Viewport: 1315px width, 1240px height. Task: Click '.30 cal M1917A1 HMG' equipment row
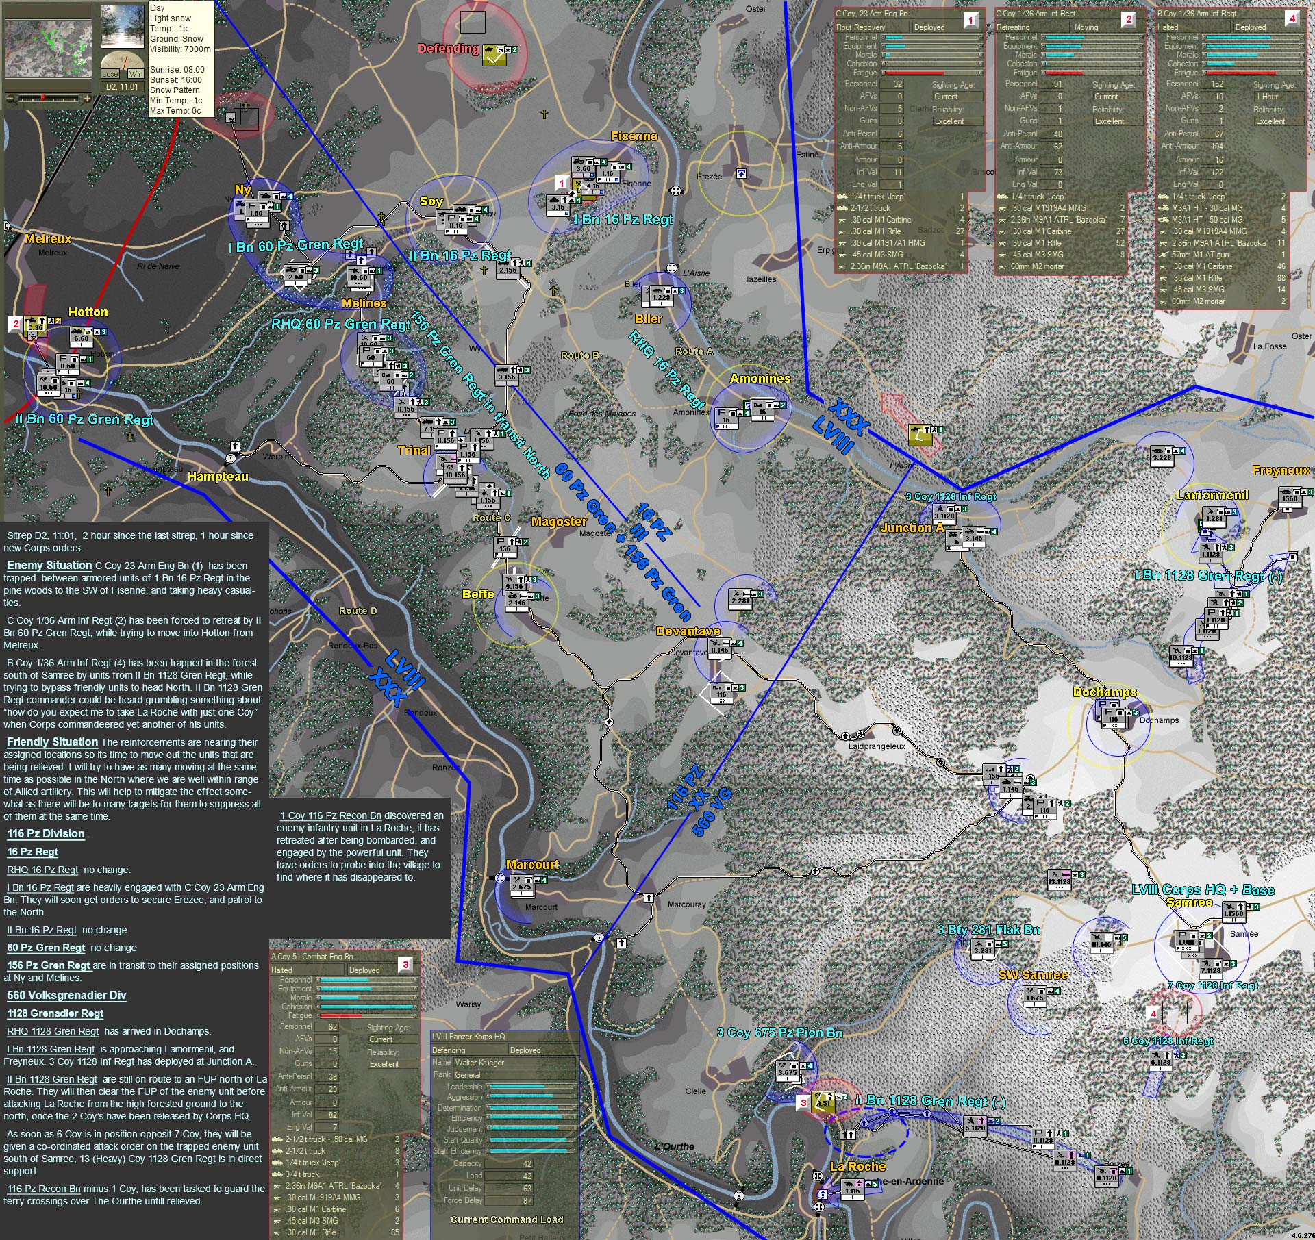click(x=900, y=243)
